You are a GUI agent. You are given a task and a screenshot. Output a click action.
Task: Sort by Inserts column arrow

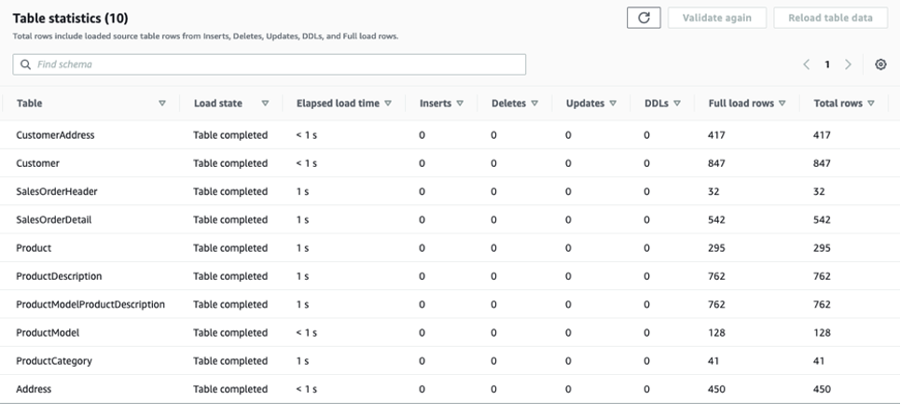point(460,104)
